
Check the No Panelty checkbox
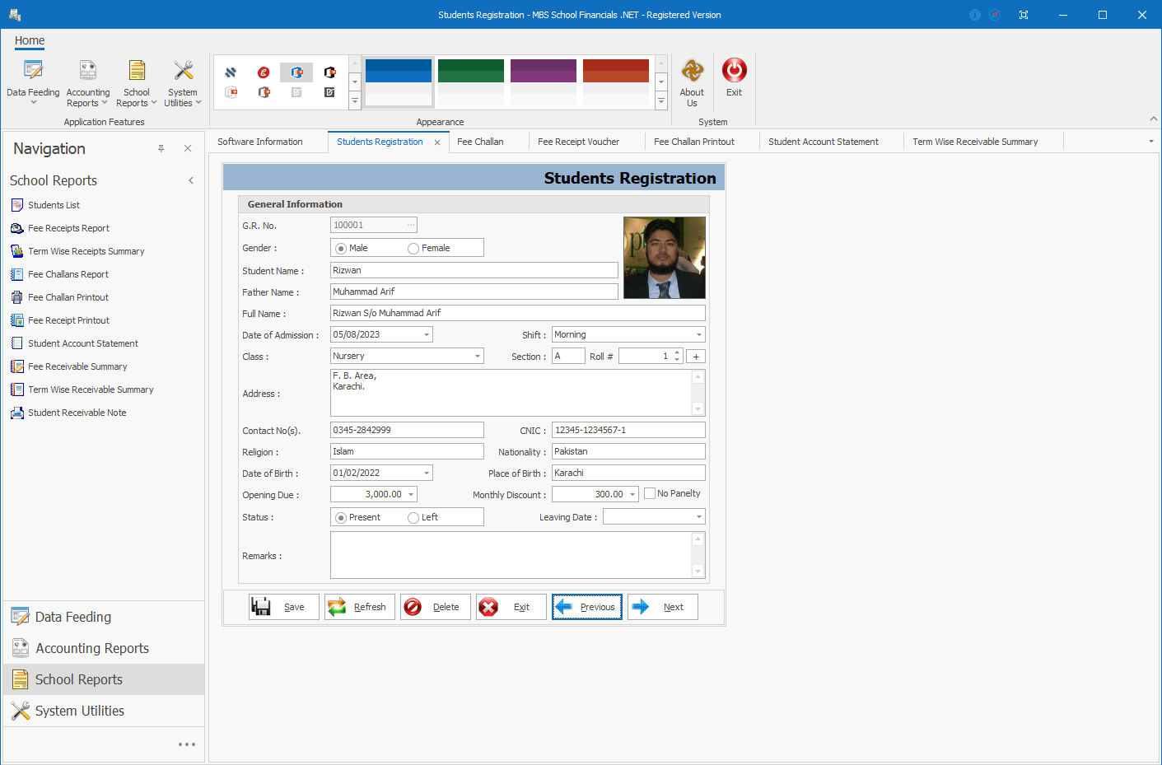[x=650, y=493]
